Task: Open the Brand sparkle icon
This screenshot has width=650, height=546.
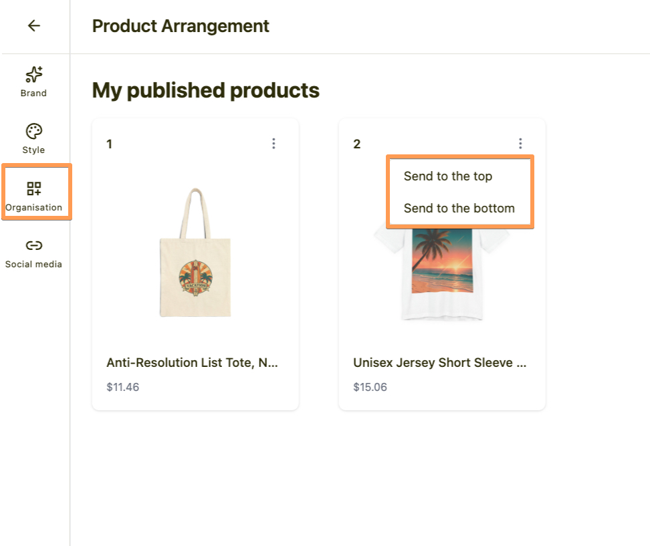Action: (33, 74)
